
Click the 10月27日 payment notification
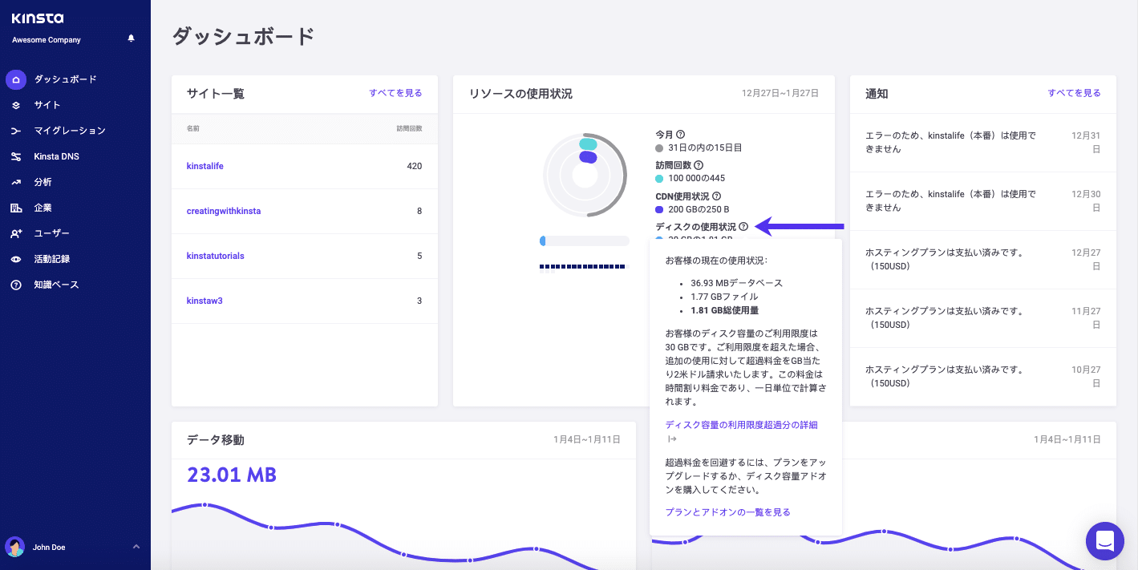pos(983,377)
